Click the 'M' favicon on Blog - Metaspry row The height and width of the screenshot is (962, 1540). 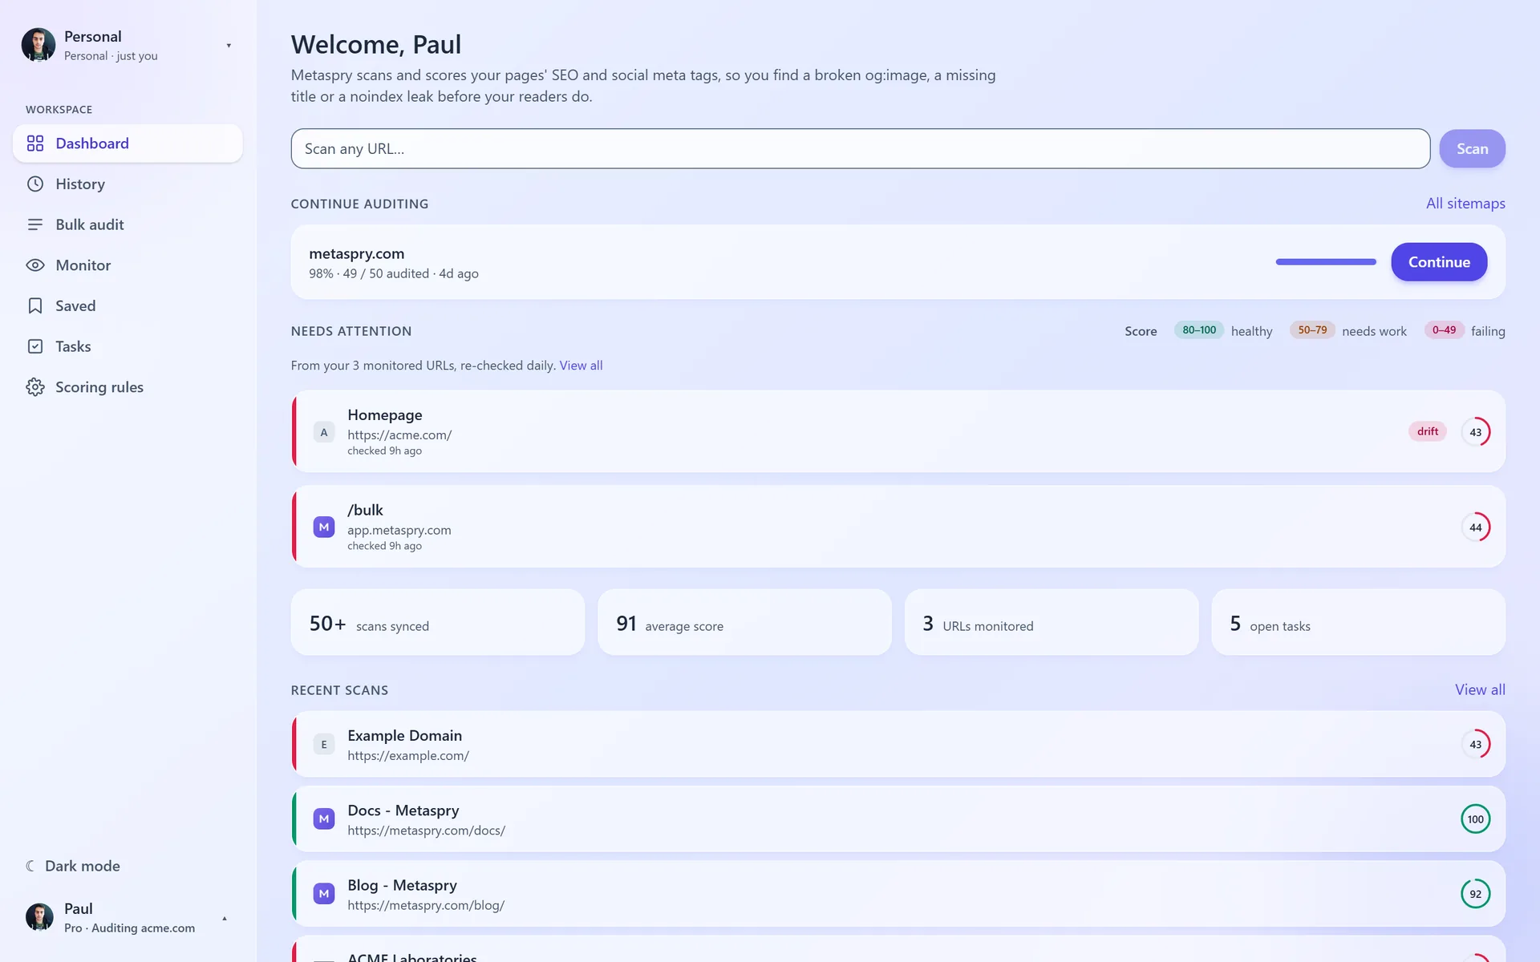point(324,894)
